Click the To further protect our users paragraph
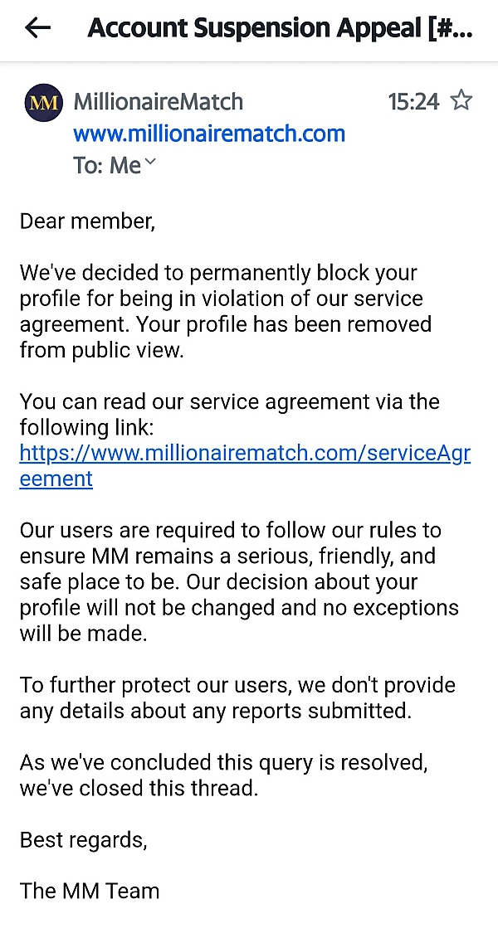 pyautogui.click(x=237, y=697)
